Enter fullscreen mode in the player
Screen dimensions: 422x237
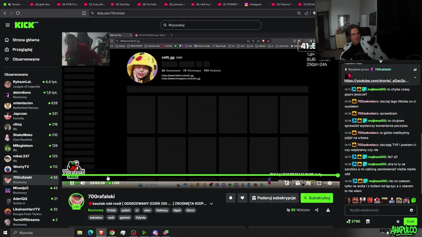point(319,183)
